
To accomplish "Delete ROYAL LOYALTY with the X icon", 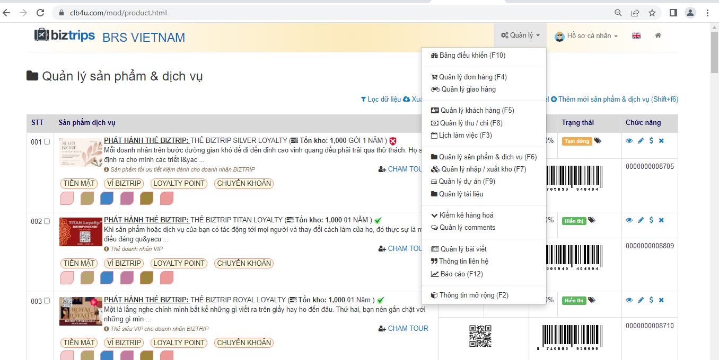I will pyautogui.click(x=661, y=300).
